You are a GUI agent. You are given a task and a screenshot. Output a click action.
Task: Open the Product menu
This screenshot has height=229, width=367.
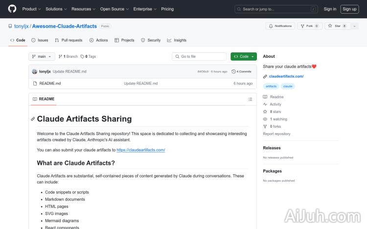(x=31, y=9)
